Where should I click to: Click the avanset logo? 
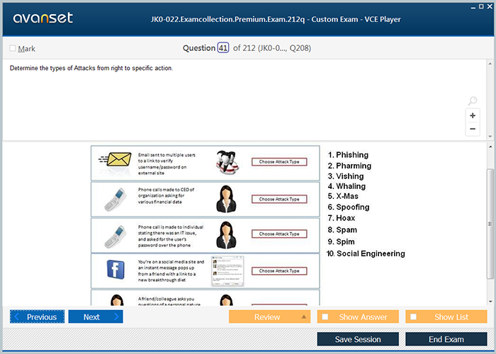coord(43,18)
